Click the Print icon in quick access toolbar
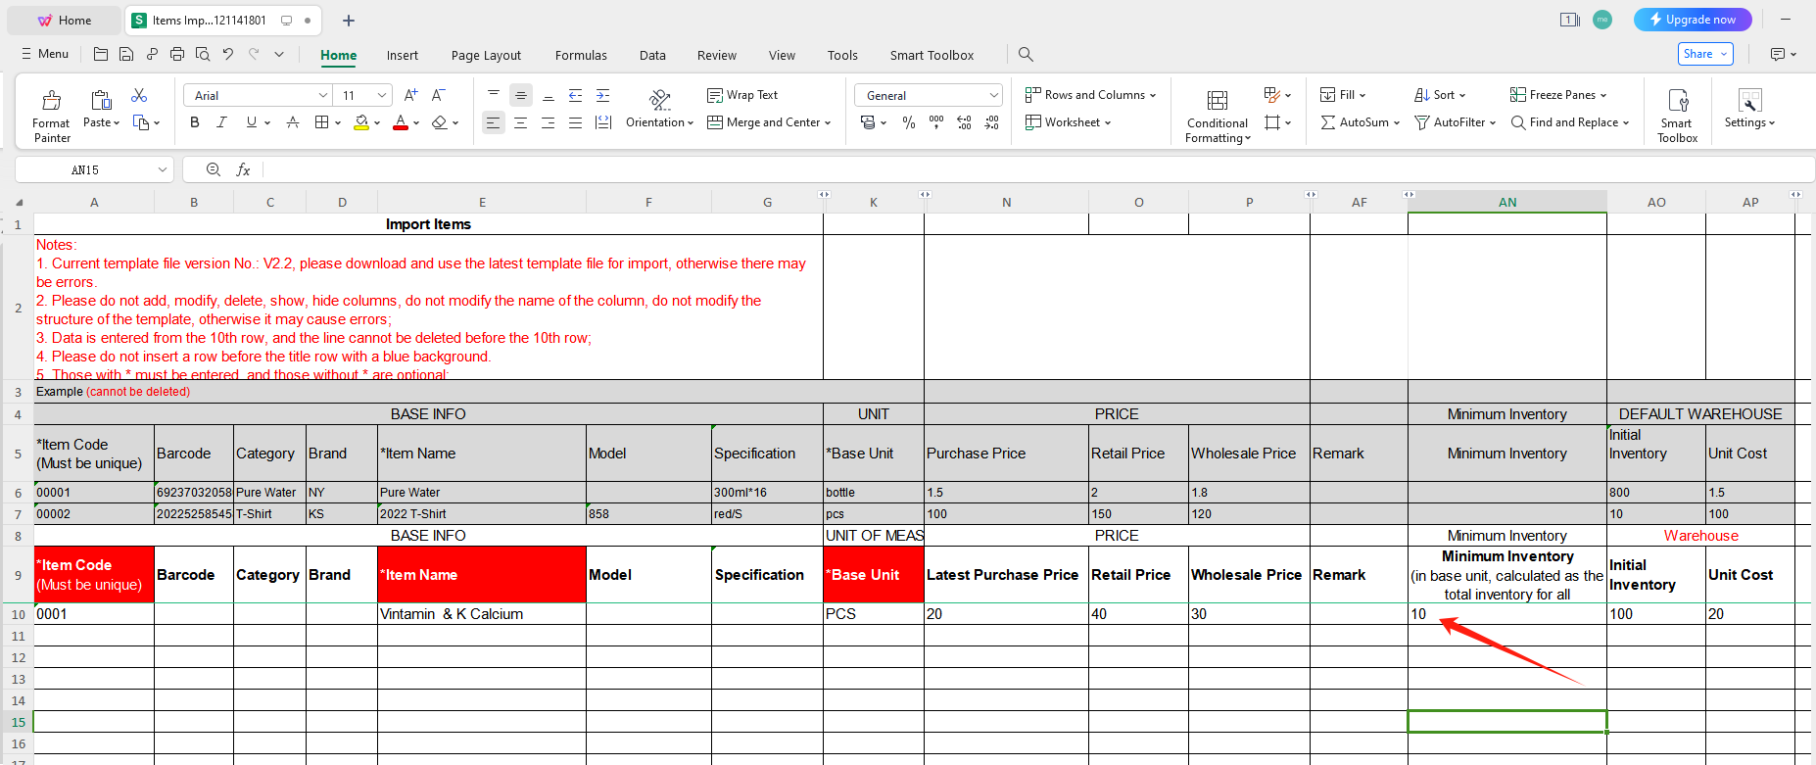Screen dimensions: 1816x765 pyautogui.click(x=177, y=55)
